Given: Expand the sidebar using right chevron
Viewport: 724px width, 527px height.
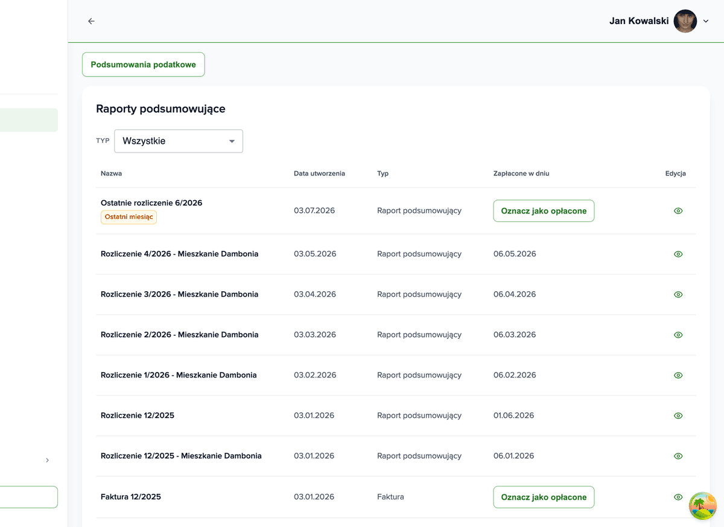Looking at the screenshot, I should 48,460.
